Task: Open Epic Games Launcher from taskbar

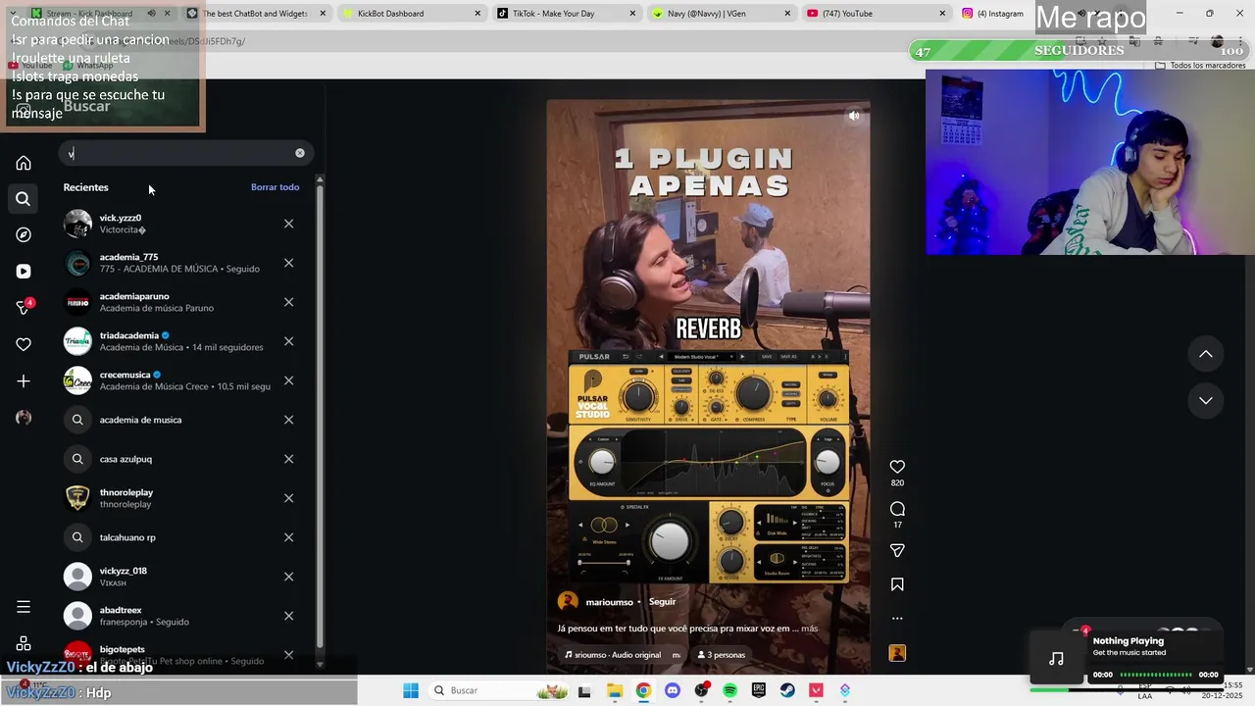Action: (759, 690)
